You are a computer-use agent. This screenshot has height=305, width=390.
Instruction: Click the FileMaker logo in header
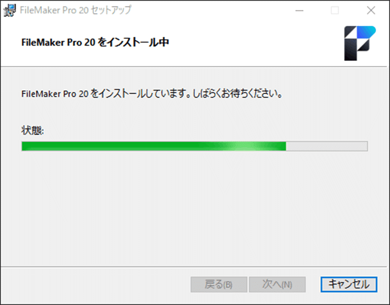pyautogui.click(x=360, y=43)
